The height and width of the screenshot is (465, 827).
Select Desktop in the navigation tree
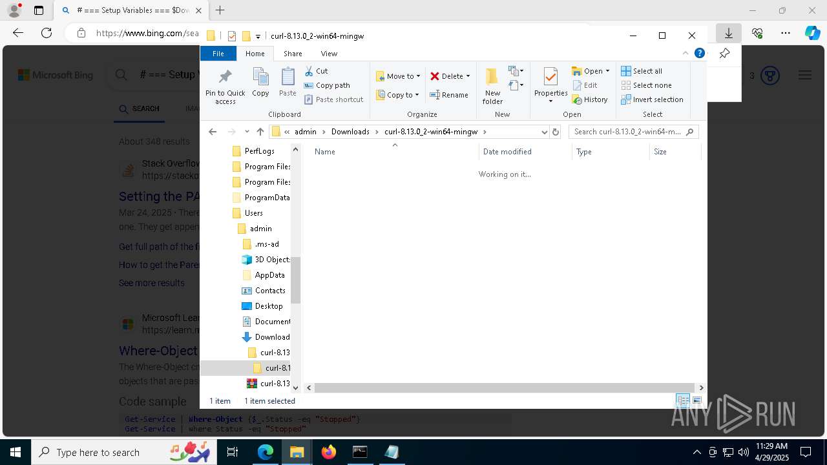tap(262, 306)
